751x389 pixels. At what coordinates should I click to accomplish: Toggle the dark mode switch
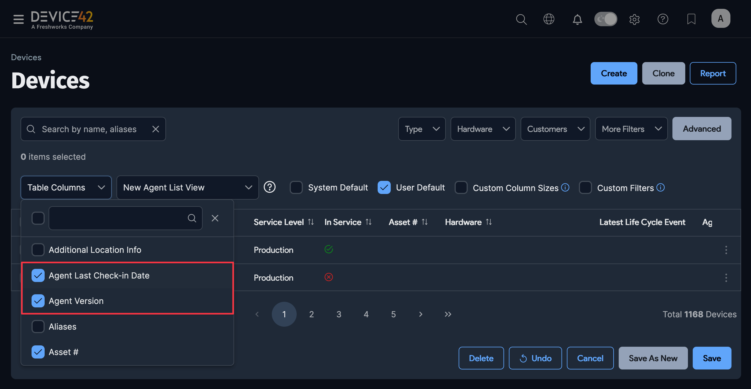606,19
